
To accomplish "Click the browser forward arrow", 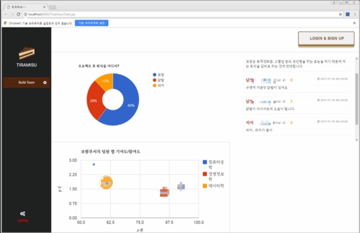I will pyautogui.click(x=12, y=14).
